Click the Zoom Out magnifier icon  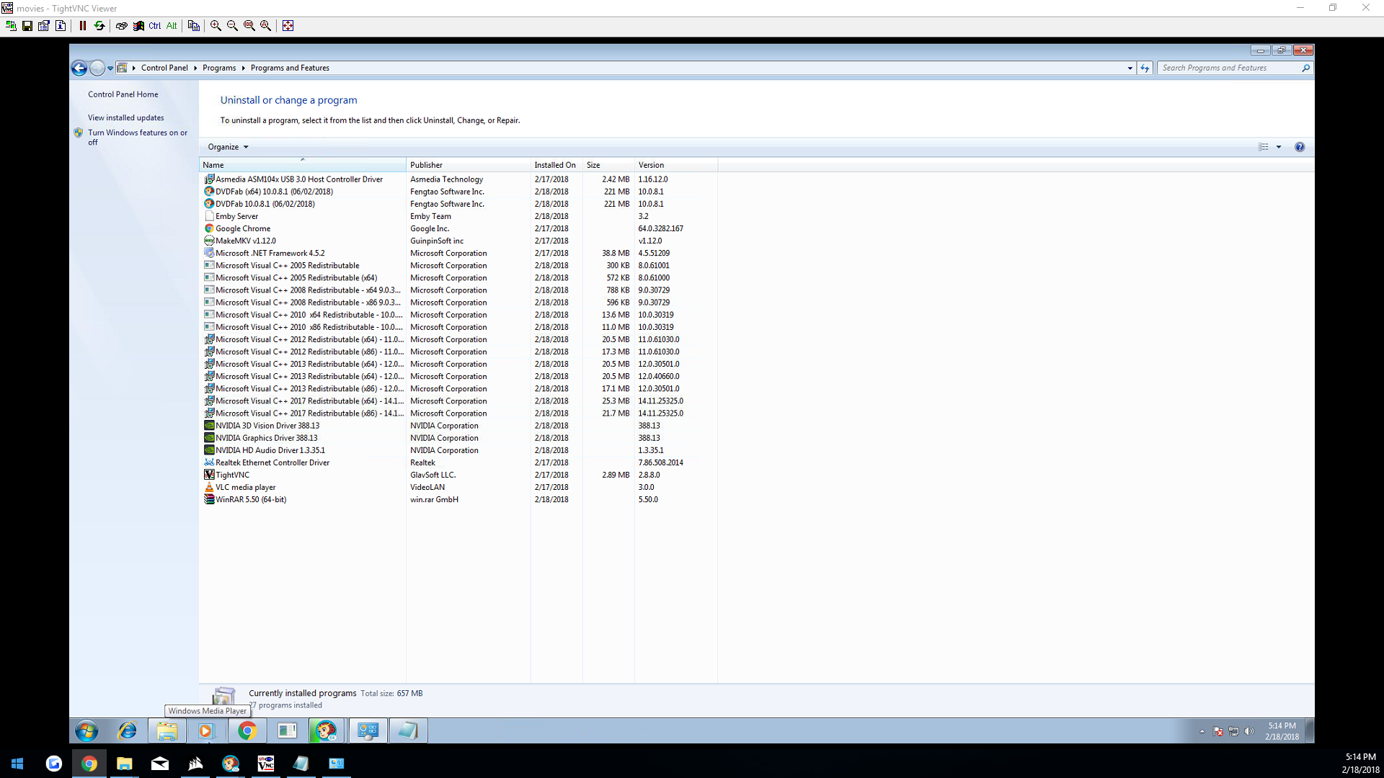(232, 26)
